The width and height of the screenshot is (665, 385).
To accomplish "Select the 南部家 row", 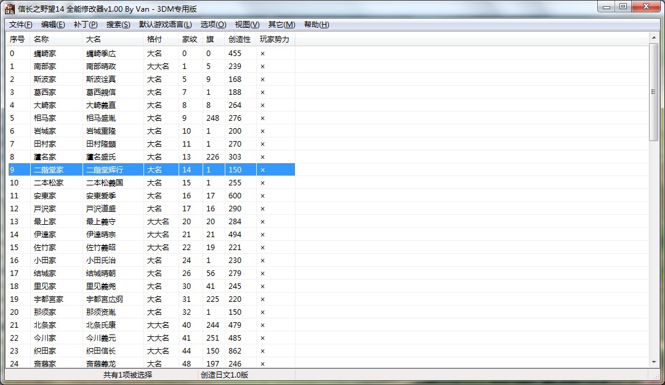I will tap(151, 66).
